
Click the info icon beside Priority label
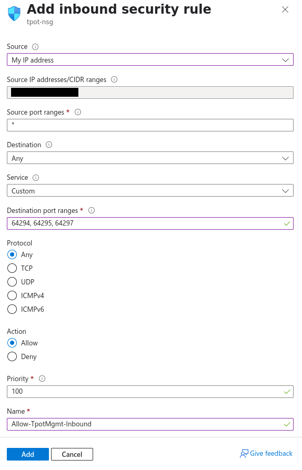pos(42,379)
